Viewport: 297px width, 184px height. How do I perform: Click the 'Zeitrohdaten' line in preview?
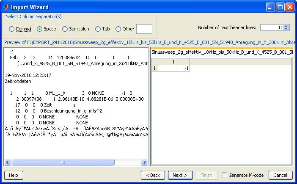[18, 81]
